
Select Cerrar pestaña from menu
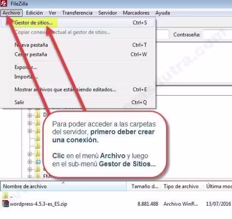click(x=78, y=54)
